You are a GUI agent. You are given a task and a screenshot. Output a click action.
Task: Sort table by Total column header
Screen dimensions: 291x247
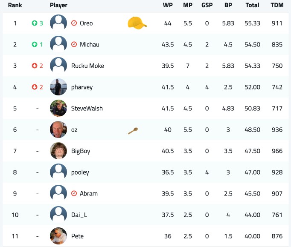pos(252,5)
